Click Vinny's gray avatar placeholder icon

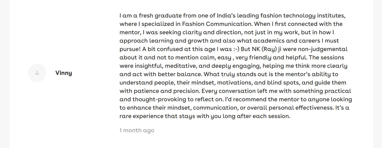pyautogui.click(x=37, y=73)
